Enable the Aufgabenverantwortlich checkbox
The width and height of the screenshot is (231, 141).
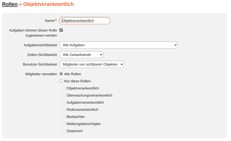click(64, 102)
